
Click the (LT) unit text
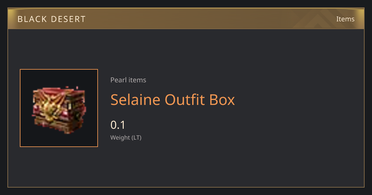click(136, 137)
